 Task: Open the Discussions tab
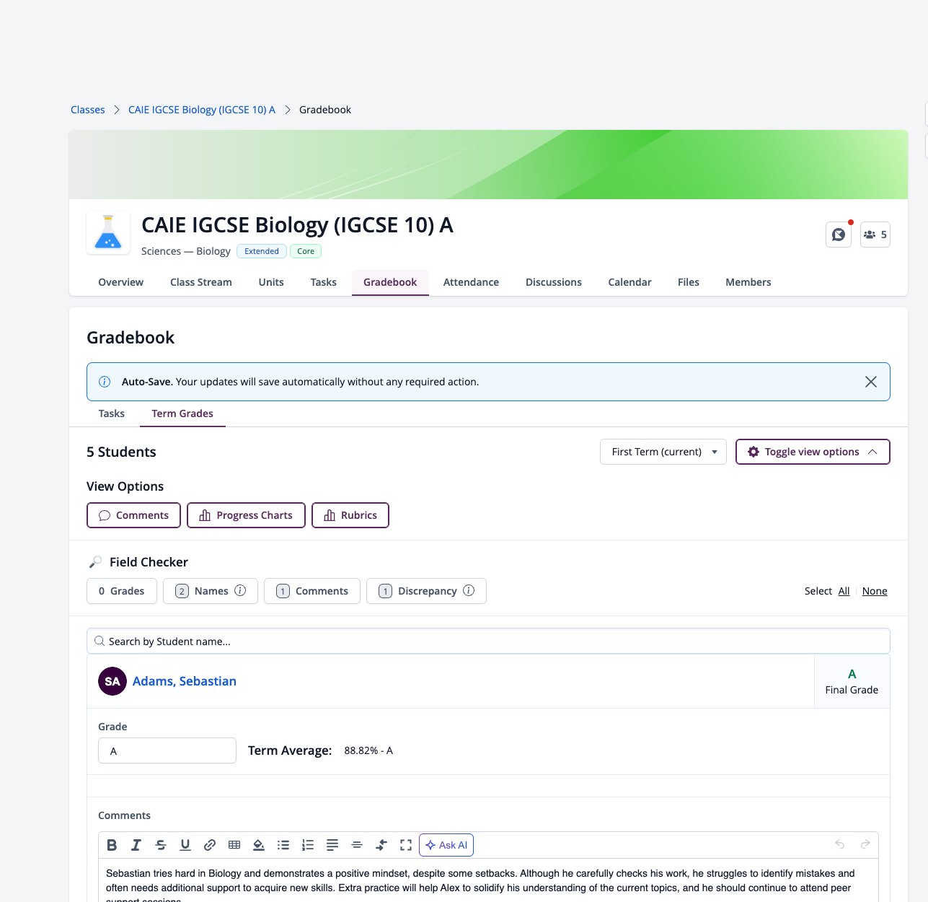pos(554,282)
